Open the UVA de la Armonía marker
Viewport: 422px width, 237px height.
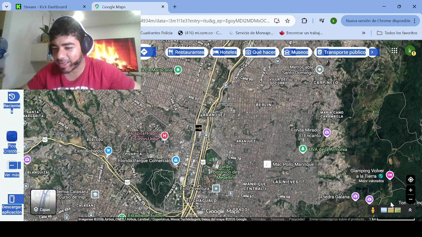coord(303,149)
